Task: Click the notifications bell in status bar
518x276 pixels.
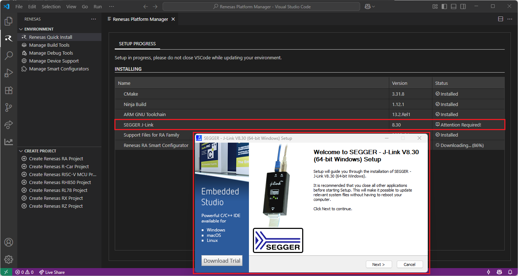Action: [510, 272]
